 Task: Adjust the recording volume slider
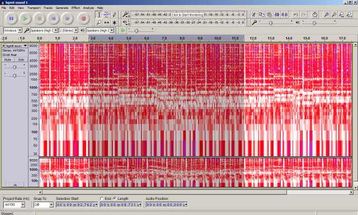pyautogui.click(x=271, y=23)
